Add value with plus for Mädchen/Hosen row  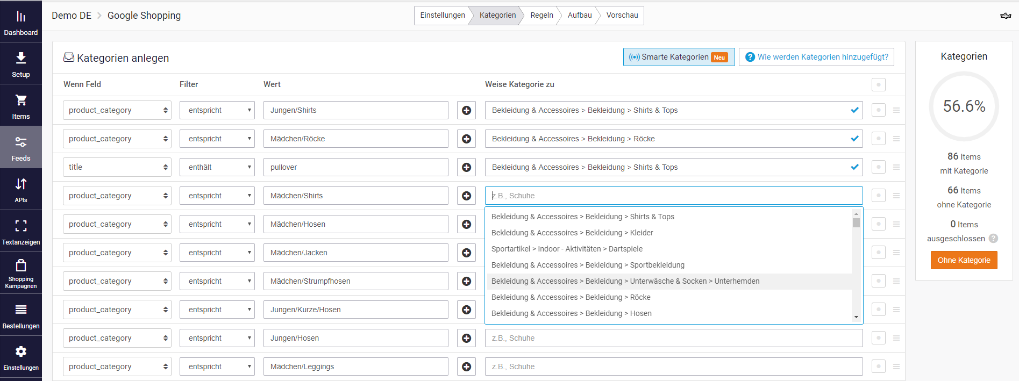coord(466,224)
